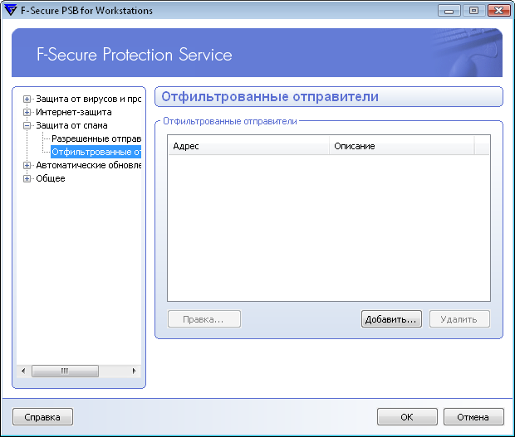Image resolution: width=515 pixels, height=437 pixels.
Task: Select Отфильтрованные отправители tree item
Action: [96, 152]
